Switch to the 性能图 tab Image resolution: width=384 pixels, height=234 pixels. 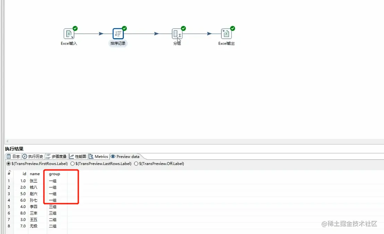click(x=78, y=157)
